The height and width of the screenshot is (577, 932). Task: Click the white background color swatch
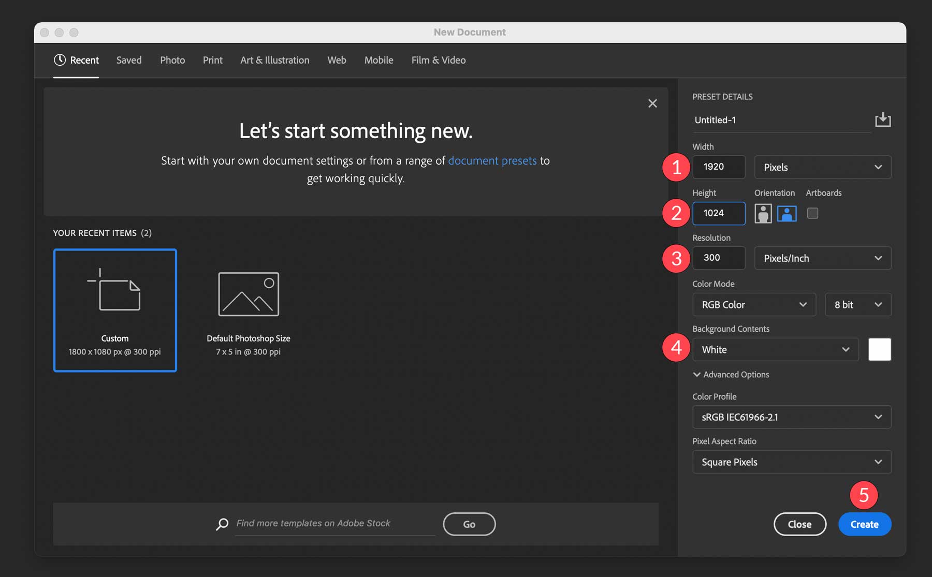click(x=879, y=349)
